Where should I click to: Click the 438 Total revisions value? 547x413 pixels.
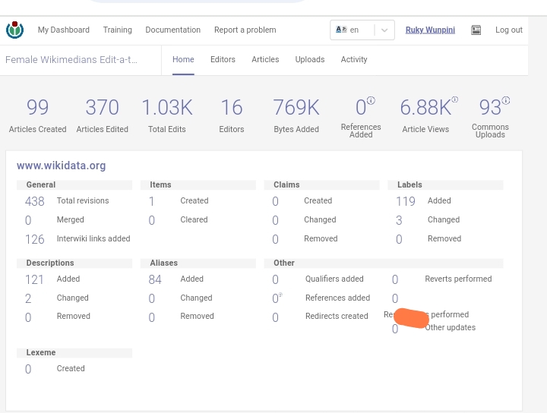coord(34,201)
